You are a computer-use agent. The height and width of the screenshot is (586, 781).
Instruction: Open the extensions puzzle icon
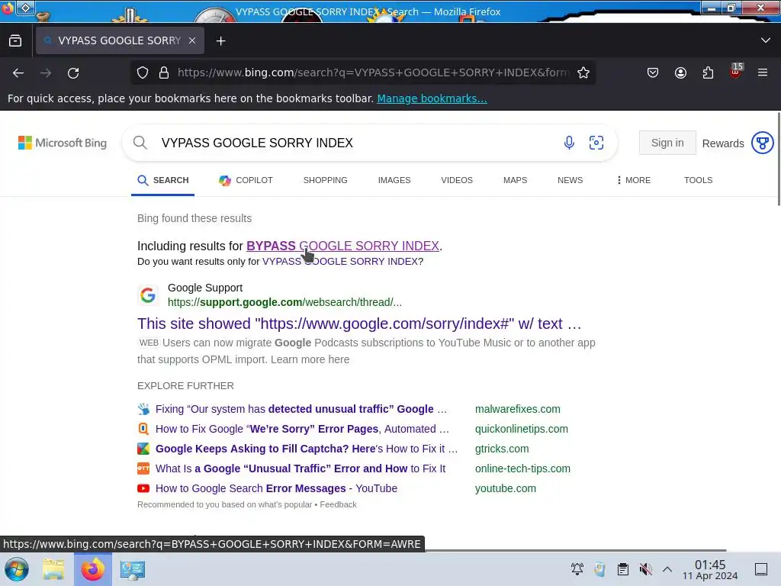click(x=708, y=72)
